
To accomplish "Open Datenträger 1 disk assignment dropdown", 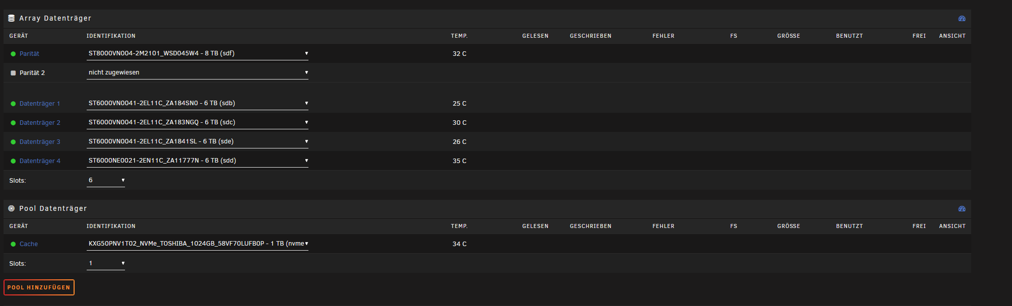I will pyautogui.click(x=198, y=103).
